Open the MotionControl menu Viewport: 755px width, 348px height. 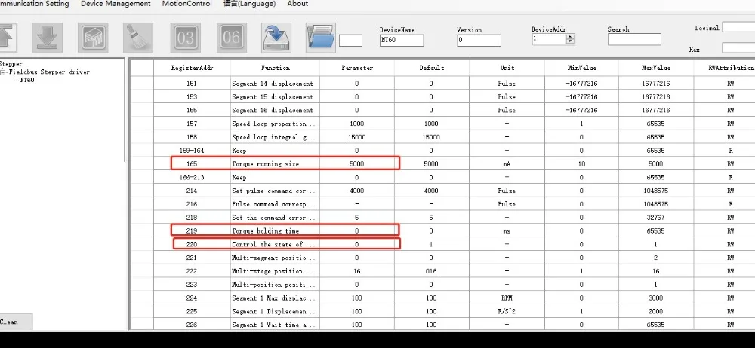pyautogui.click(x=186, y=4)
